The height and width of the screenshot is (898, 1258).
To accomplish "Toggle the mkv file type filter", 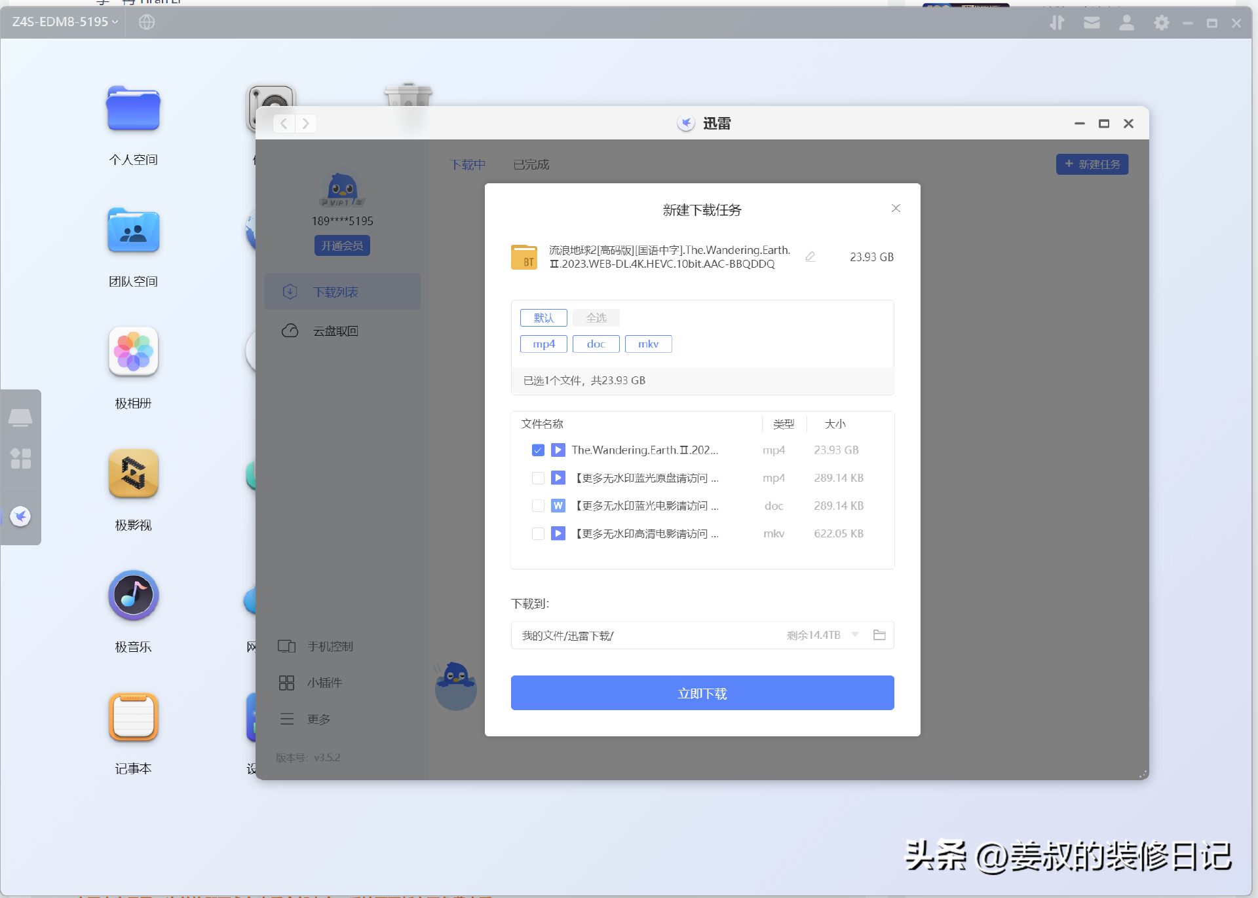I will click(x=648, y=344).
